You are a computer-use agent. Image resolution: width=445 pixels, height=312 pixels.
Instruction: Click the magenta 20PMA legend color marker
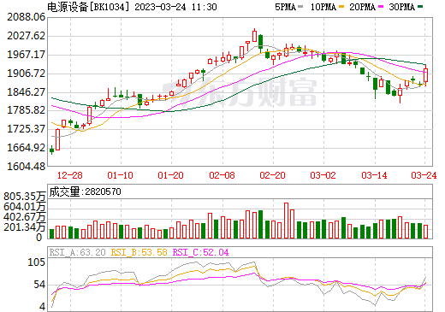click(381, 7)
